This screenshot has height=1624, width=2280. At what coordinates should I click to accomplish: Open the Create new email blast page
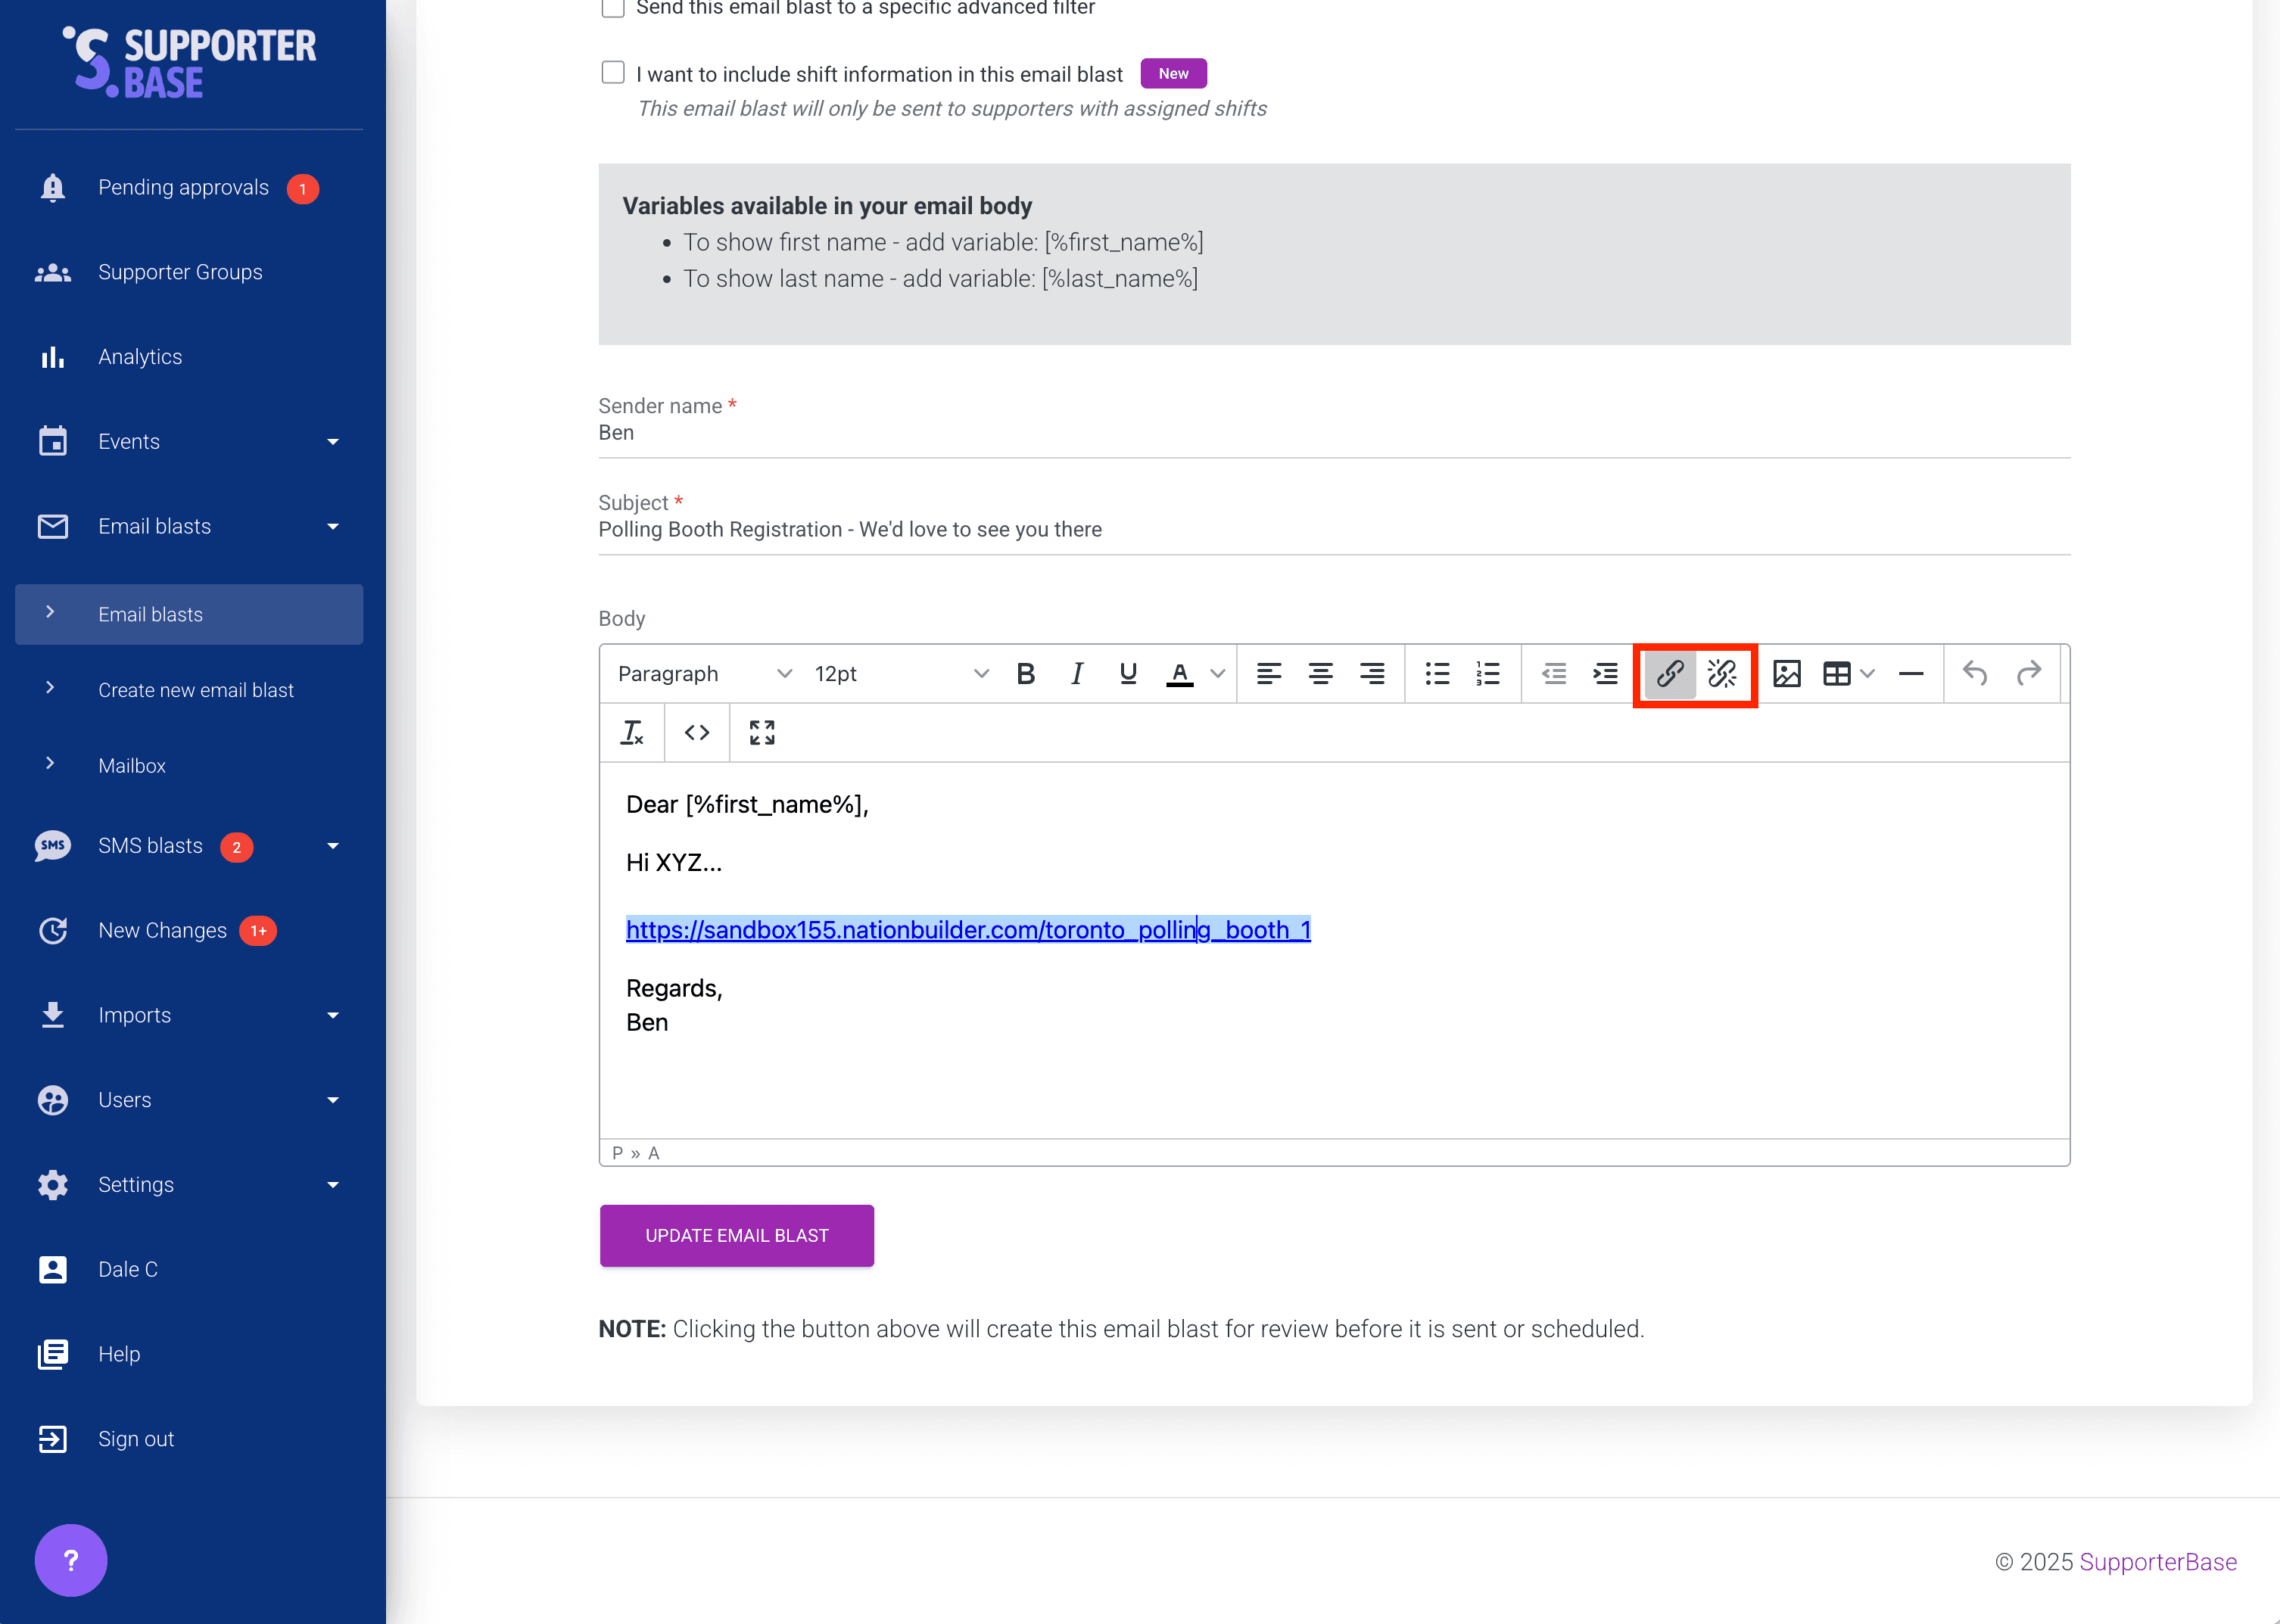click(196, 689)
